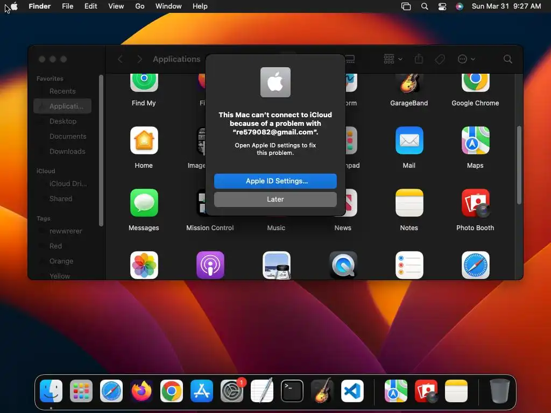The image size is (551, 413).
Task: Open the Home app icon
Action: coord(144,140)
